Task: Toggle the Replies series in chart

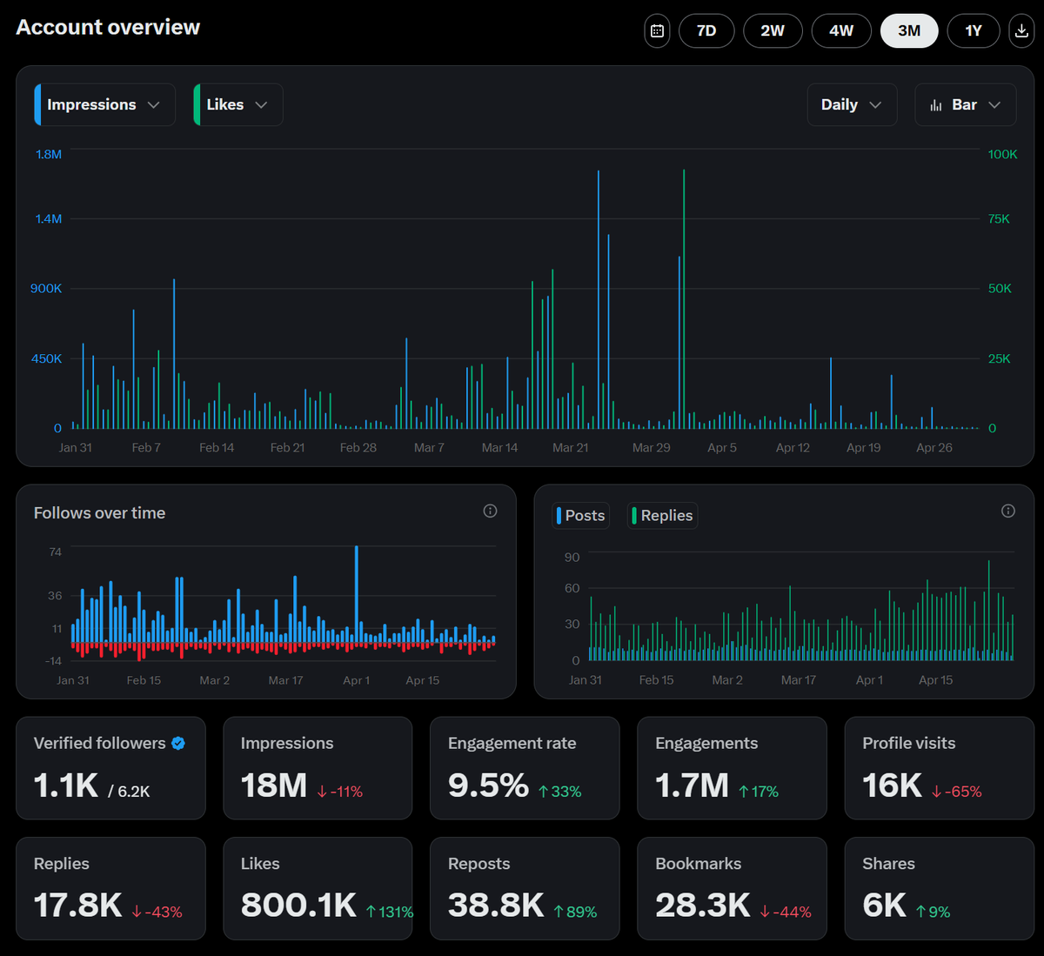Action: click(x=662, y=516)
